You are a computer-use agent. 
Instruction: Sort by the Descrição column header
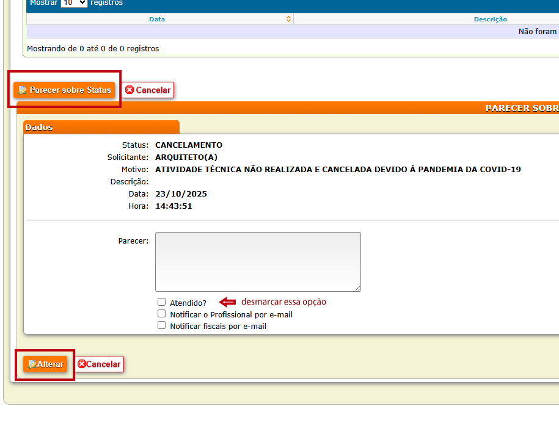pos(490,20)
